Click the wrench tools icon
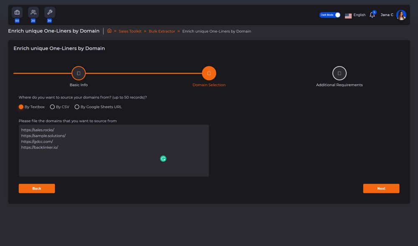 (x=50, y=12)
